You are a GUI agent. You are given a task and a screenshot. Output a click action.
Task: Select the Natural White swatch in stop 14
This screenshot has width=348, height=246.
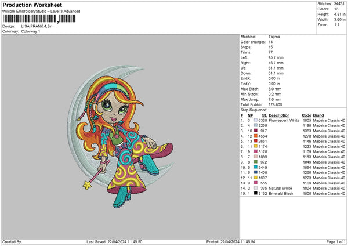pos(256,188)
